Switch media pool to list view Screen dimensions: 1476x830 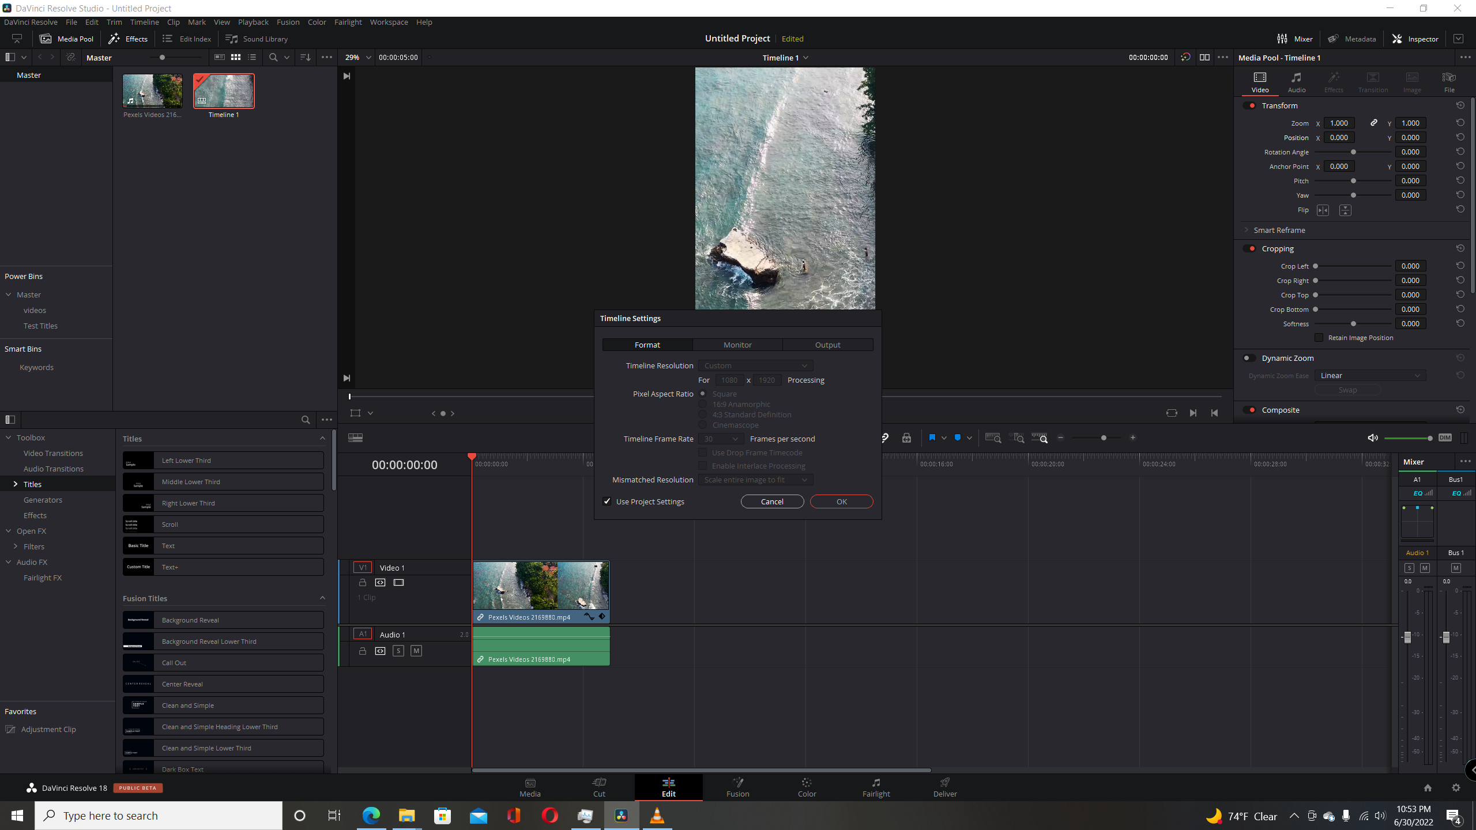252,57
